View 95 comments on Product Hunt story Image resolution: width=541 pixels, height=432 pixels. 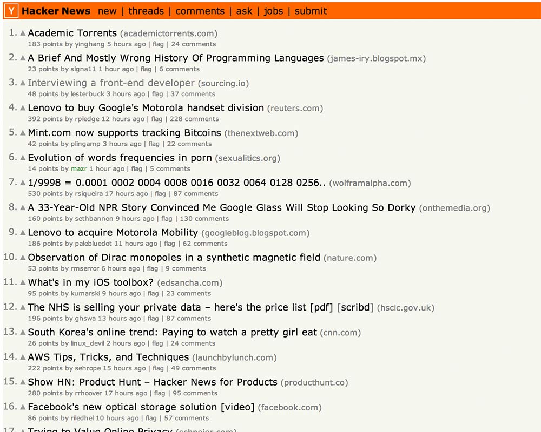click(x=195, y=393)
